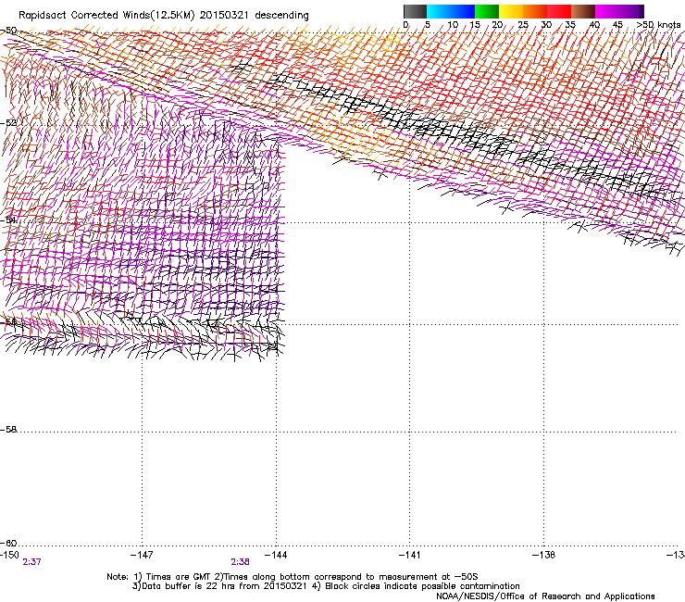Click the gray 0-5 knots legend swatch

click(x=415, y=11)
